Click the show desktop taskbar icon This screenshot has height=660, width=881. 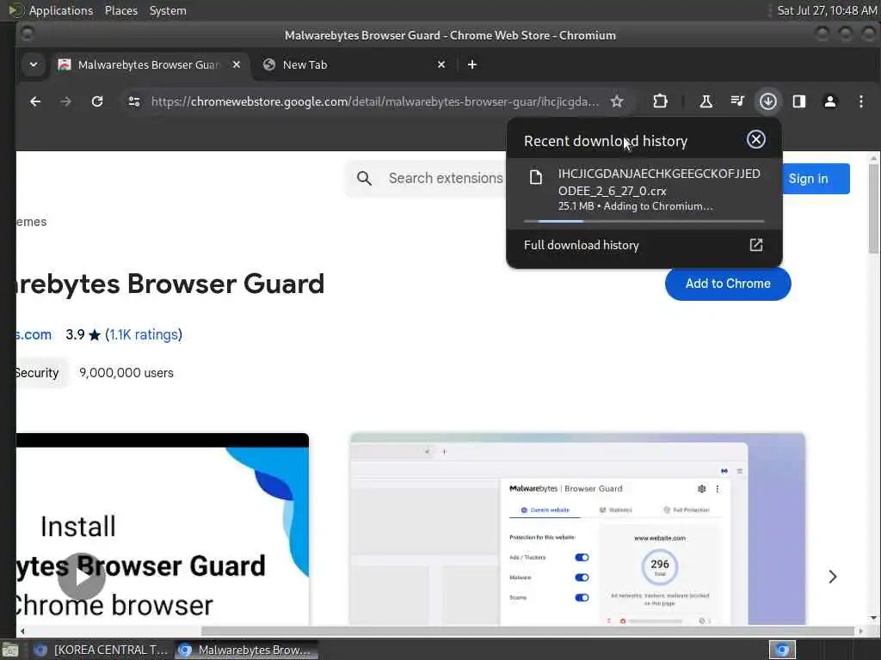click(10, 651)
